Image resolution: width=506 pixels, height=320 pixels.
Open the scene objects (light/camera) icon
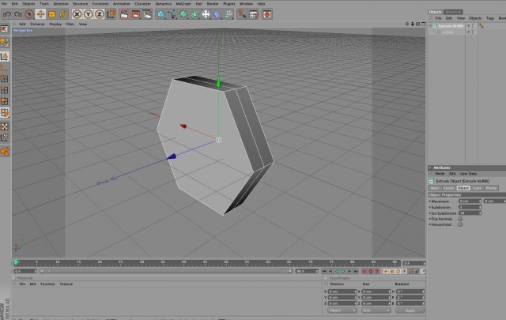click(x=206, y=14)
